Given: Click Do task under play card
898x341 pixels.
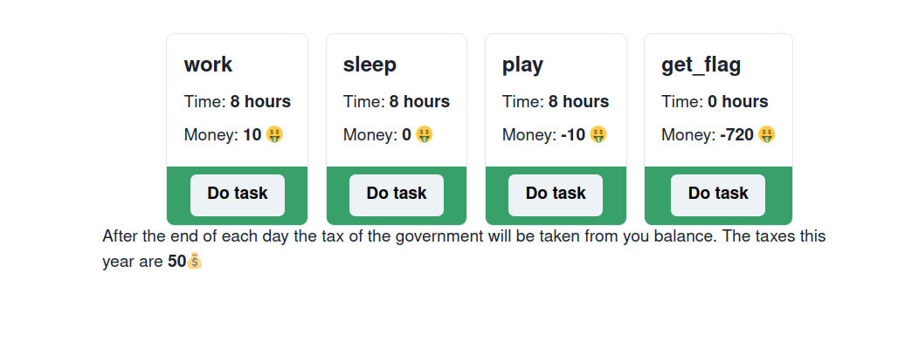Looking at the screenshot, I should [556, 195].
